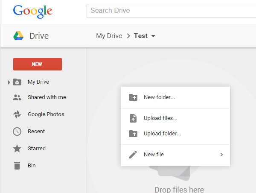Click the New folder plus icon
Image resolution: width=256 pixels, height=193 pixels.
pyautogui.click(x=133, y=97)
